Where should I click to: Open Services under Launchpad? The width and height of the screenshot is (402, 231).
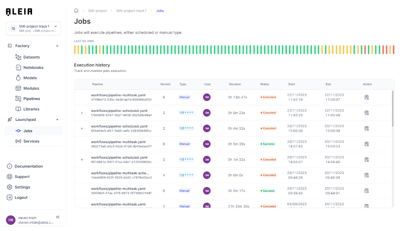click(x=31, y=141)
